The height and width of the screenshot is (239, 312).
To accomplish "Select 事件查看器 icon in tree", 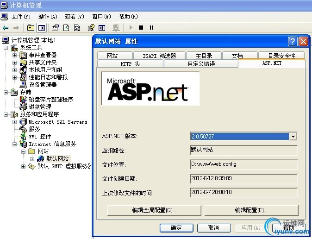I will [23, 55].
